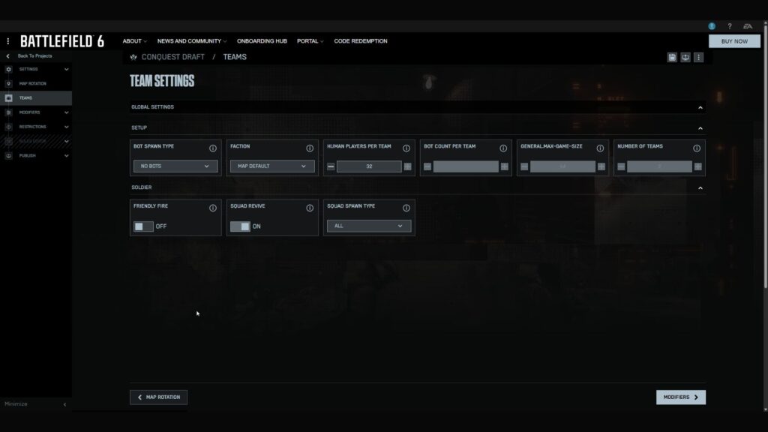Open the Bot Spawn Type dropdown

click(175, 166)
